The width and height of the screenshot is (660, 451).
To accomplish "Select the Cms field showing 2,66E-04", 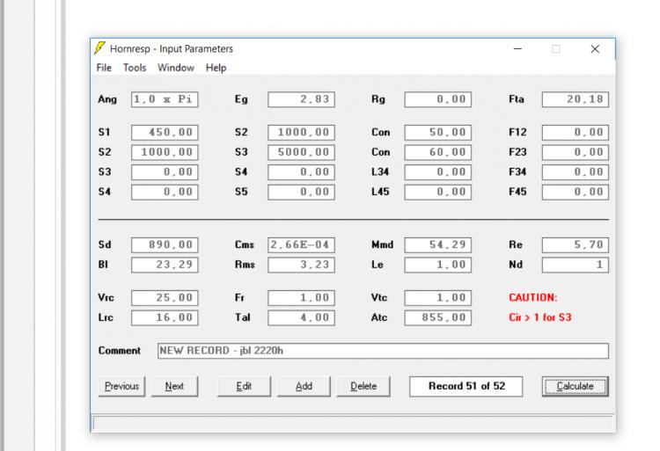I will click(301, 244).
